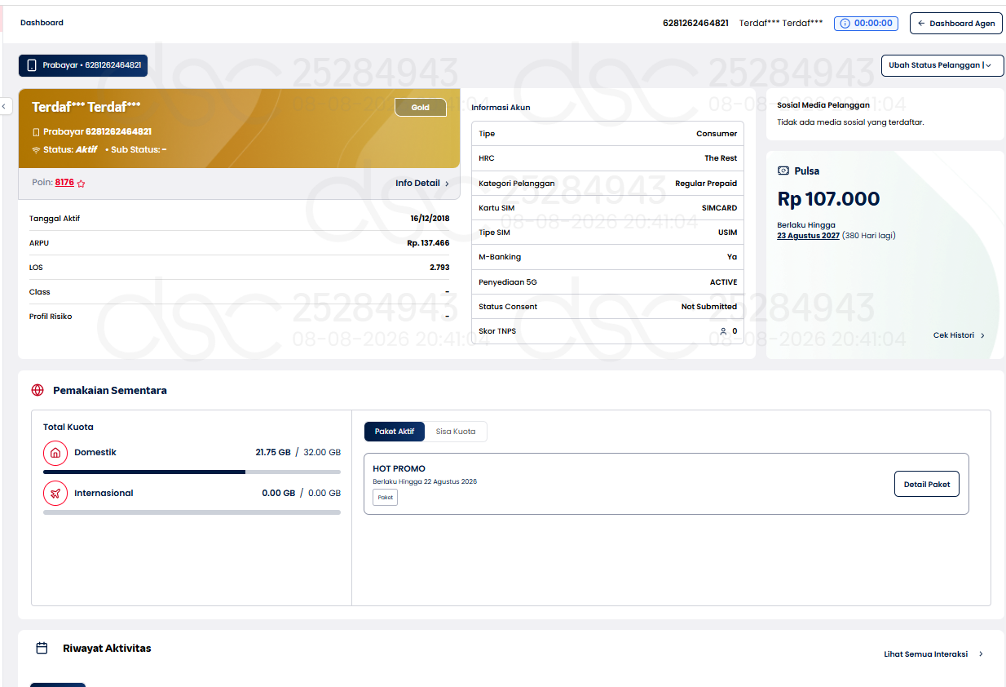Click the Gold tier badge
1006x687 pixels.
click(x=421, y=108)
